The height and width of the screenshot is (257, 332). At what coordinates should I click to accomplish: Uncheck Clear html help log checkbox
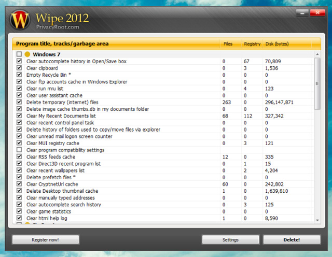(19, 218)
